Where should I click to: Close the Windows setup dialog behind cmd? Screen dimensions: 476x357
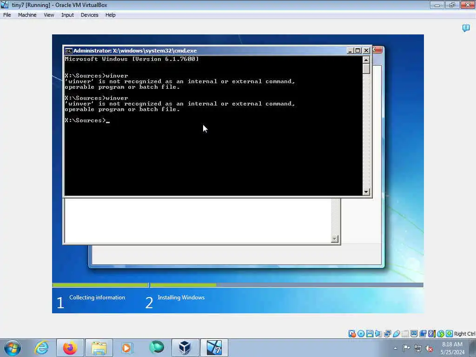click(377, 50)
